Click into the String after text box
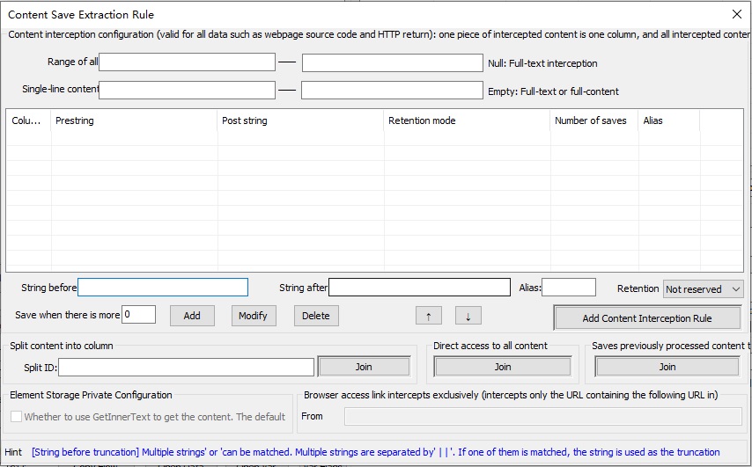Image resolution: width=752 pixels, height=467 pixels. (419, 288)
